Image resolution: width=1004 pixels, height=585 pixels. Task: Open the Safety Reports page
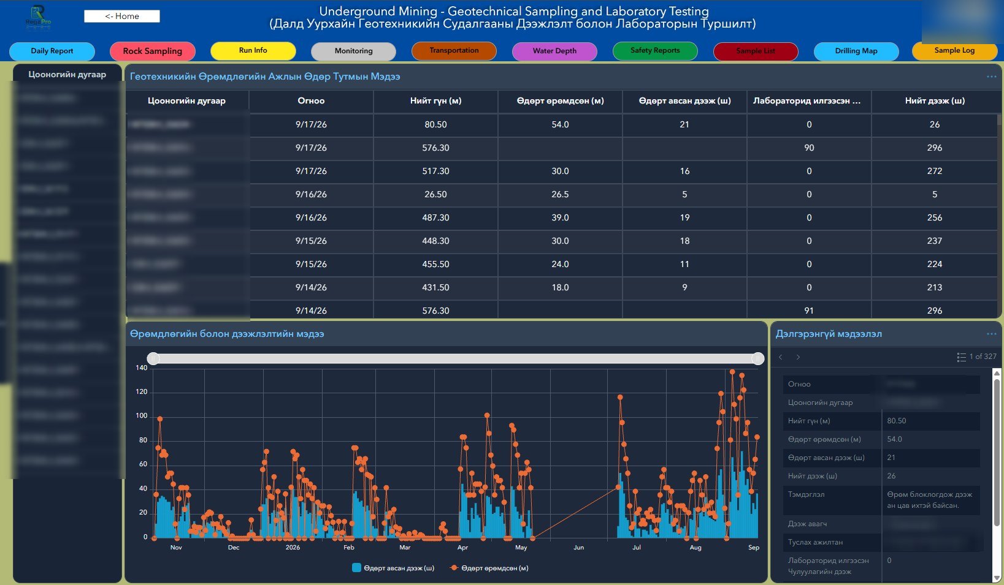(656, 51)
